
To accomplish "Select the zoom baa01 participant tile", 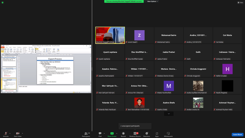I will coord(139,35).
